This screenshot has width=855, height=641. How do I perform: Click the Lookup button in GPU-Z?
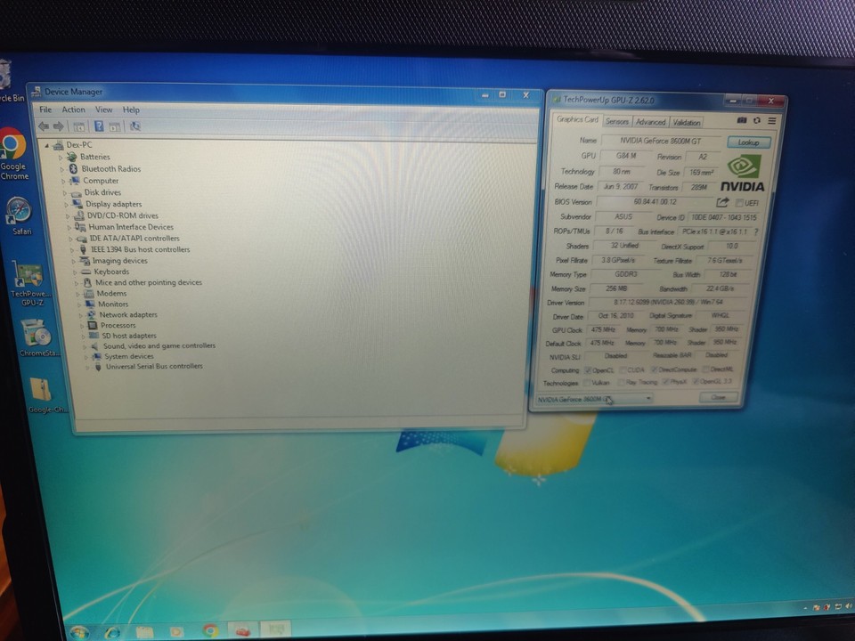pyautogui.click(x=747, y=142)
